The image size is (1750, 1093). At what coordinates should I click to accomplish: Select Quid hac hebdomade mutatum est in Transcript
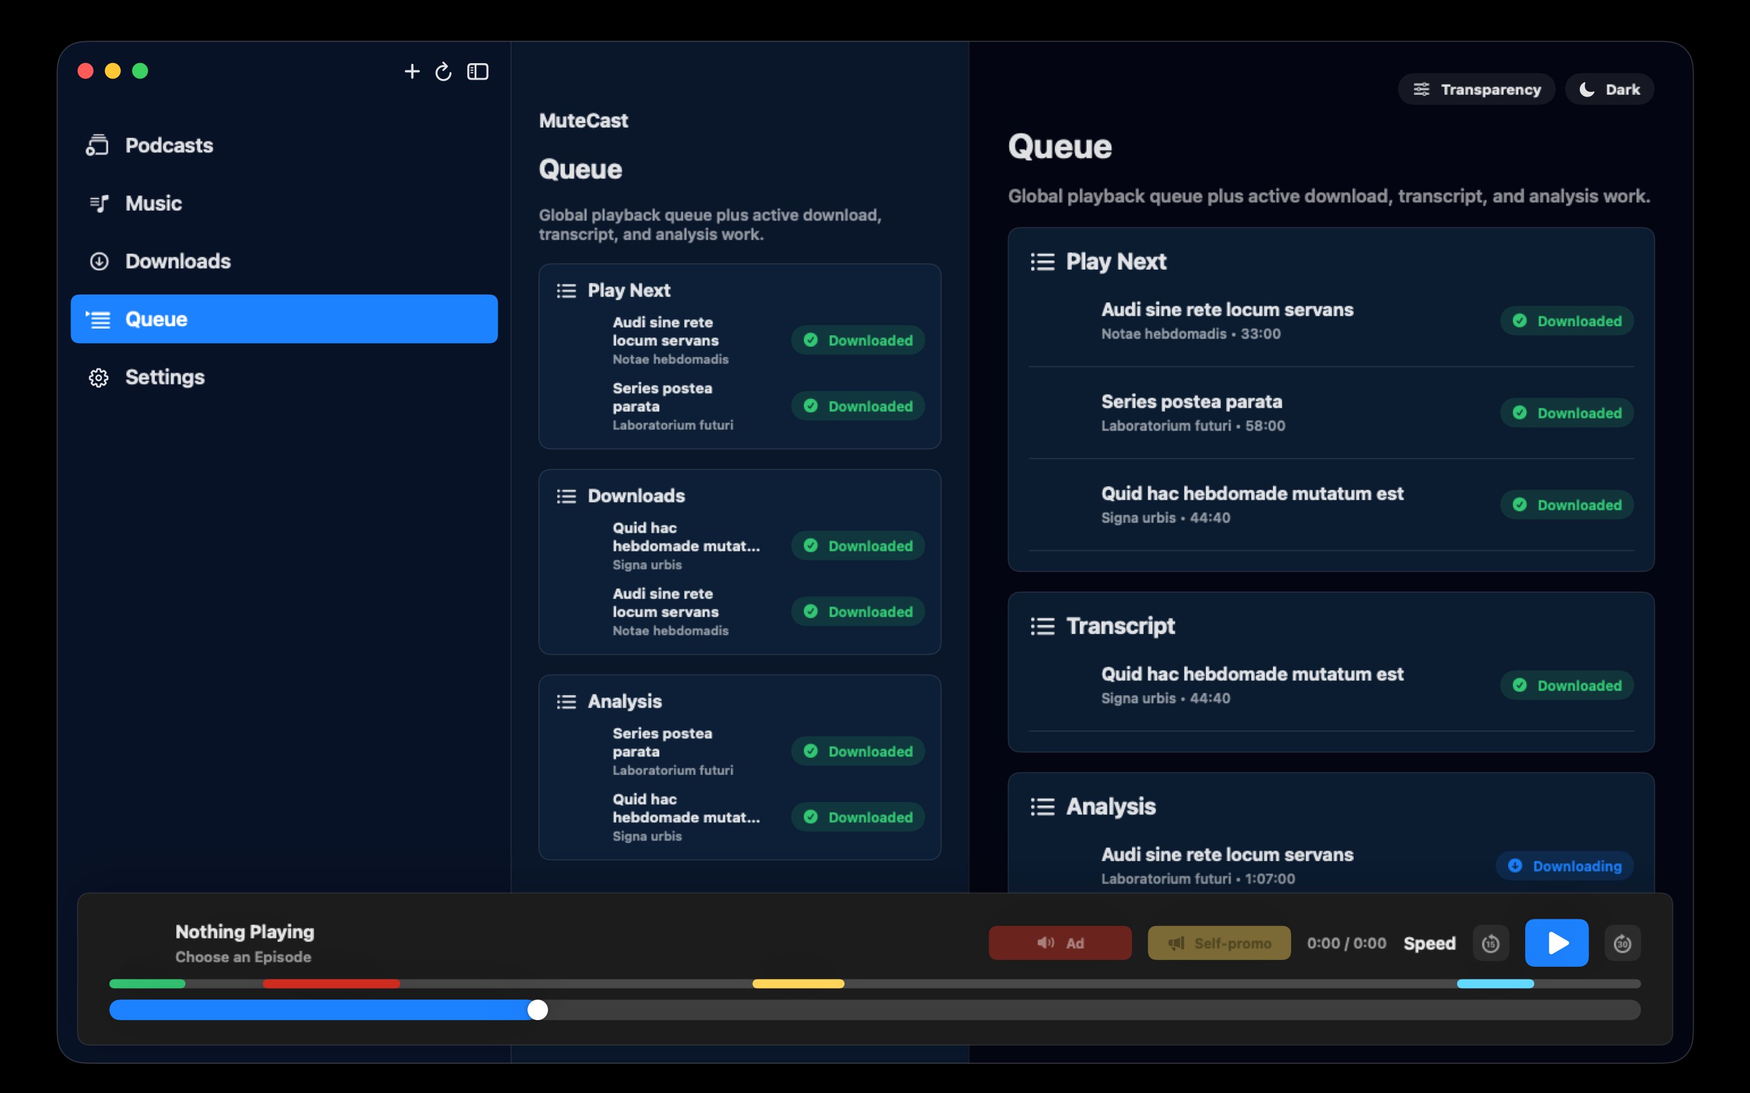1331,686
